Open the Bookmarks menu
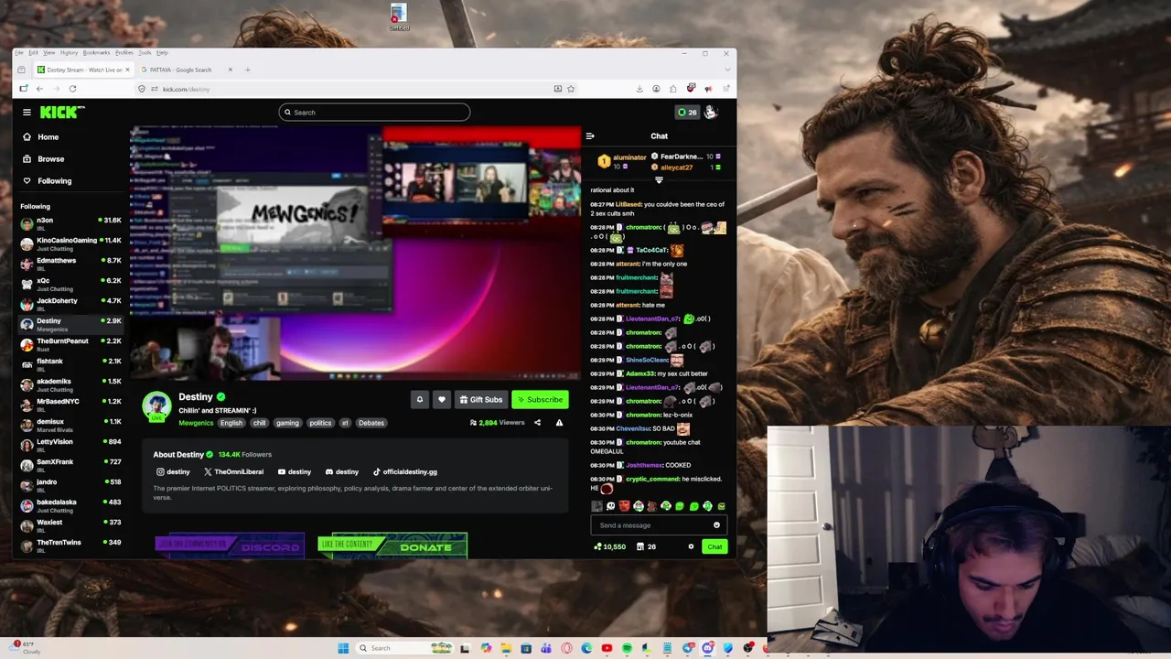The height and width of the screenshot is (659, 1171). coord(96,52)
